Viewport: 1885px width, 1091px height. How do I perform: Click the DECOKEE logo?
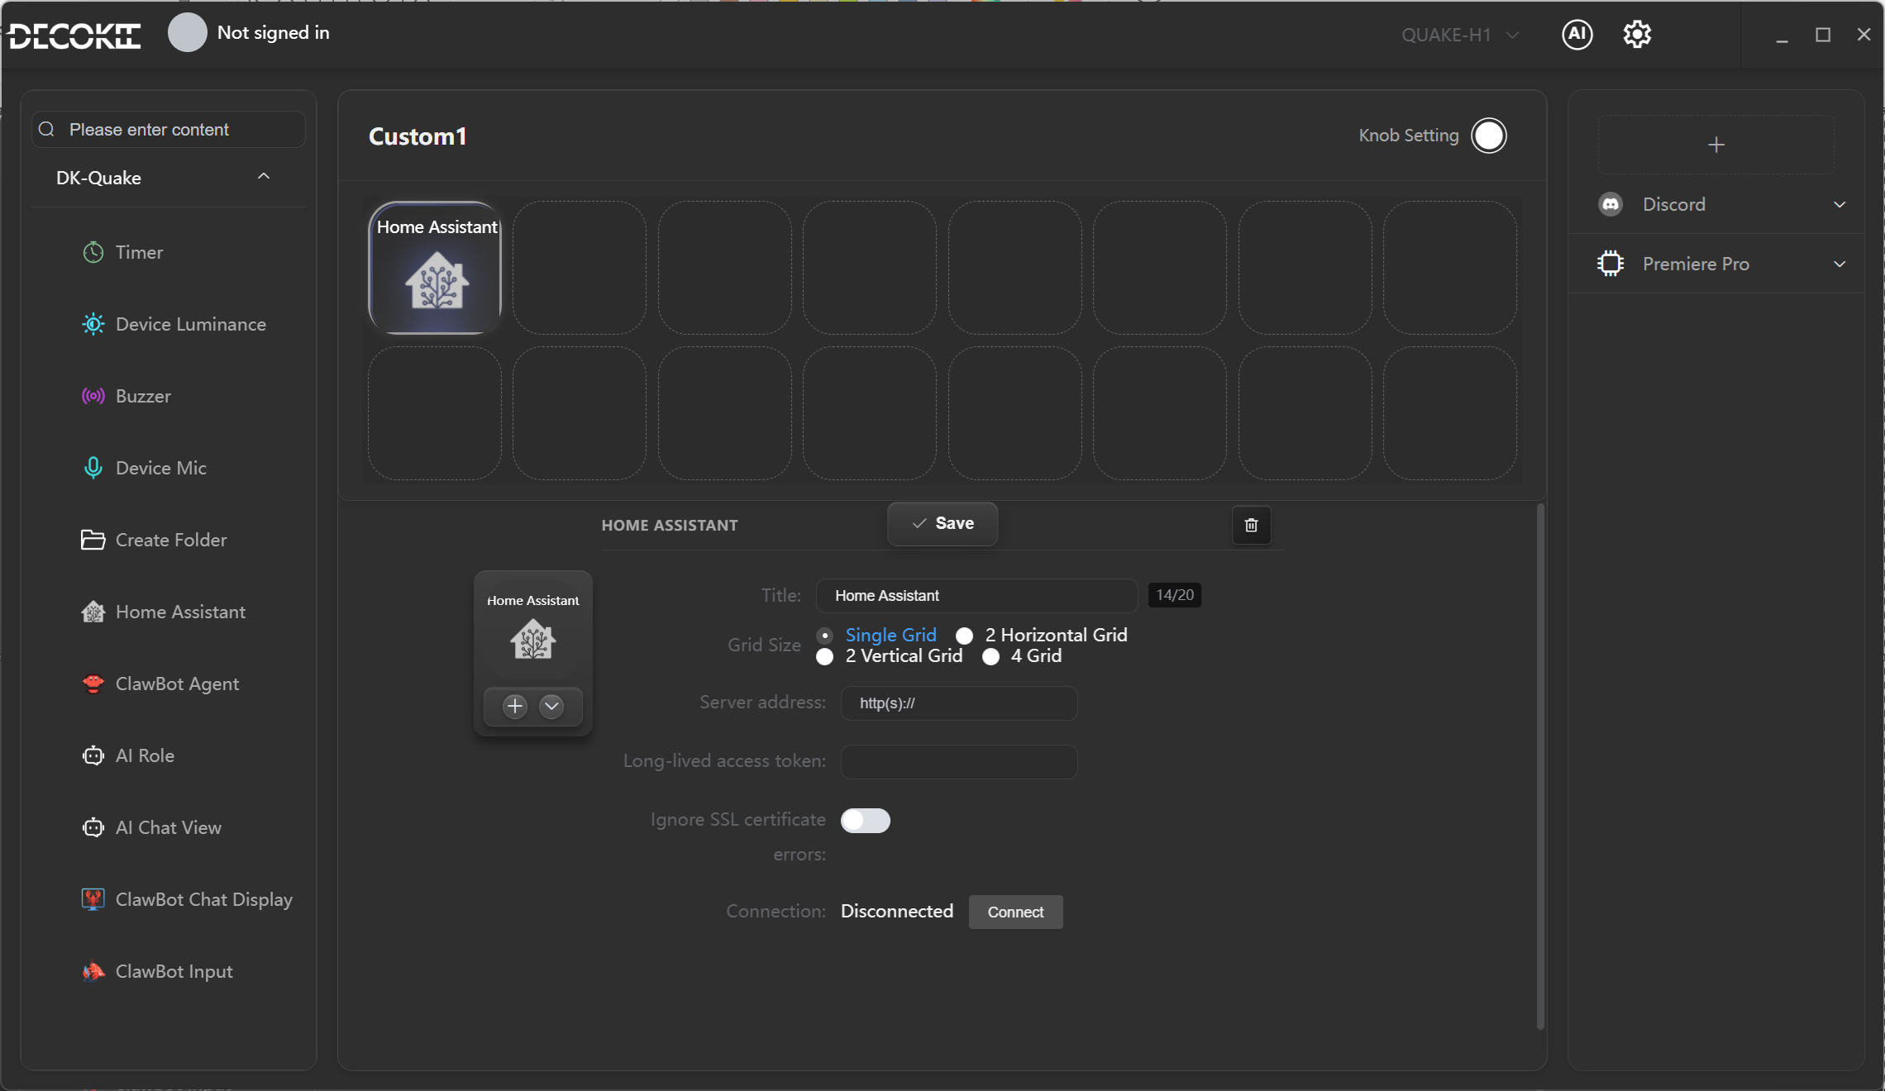pyautogui.click(x=74, y=36)
